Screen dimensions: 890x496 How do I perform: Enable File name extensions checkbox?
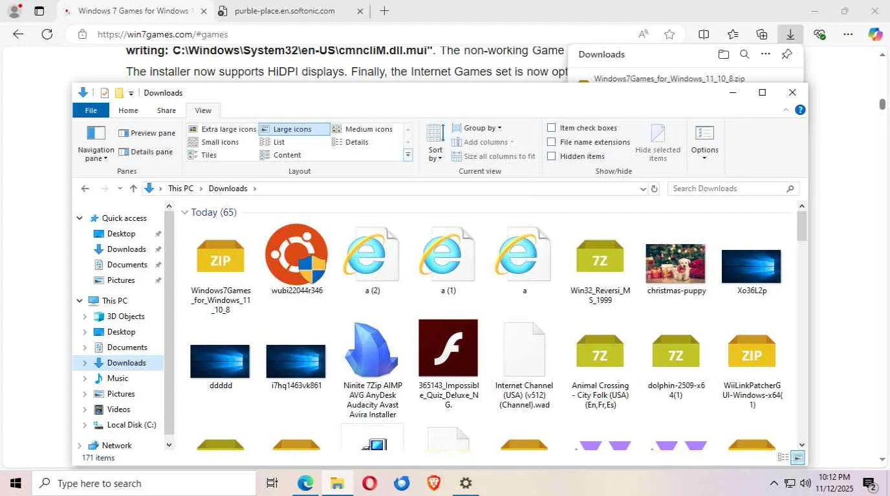tap(552, 142)
